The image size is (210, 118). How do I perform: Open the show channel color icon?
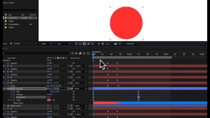(x=99, y=44)
